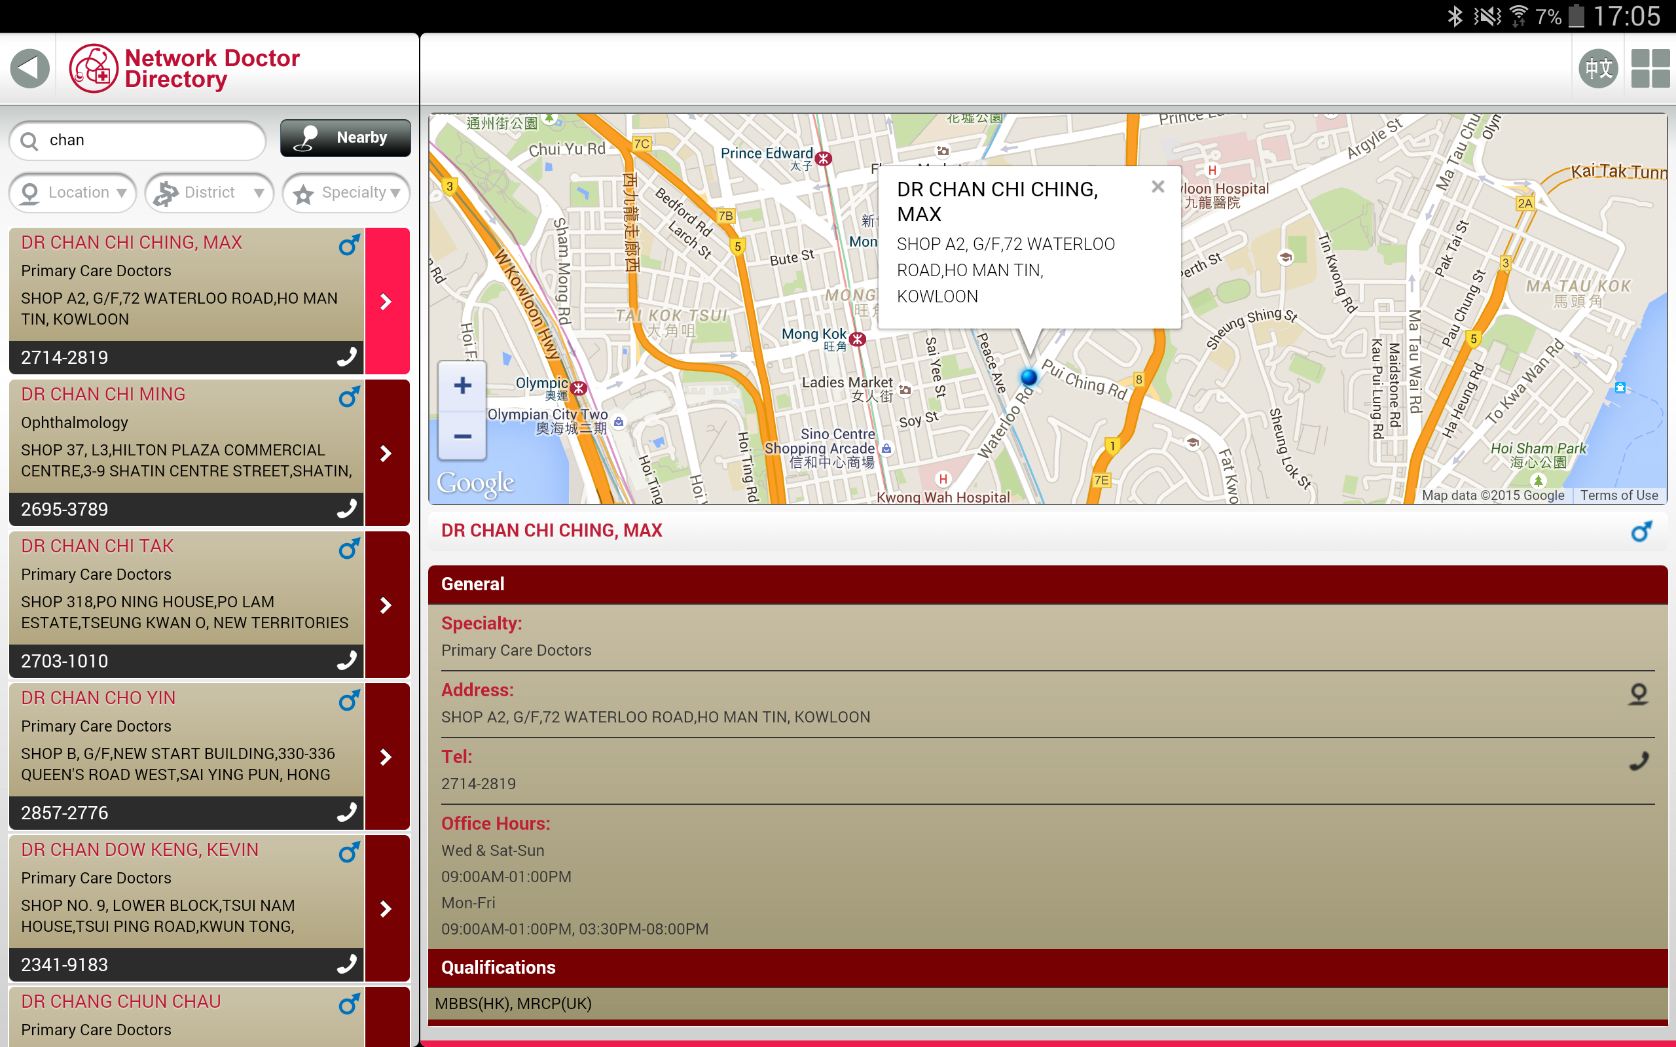This screenshot has height=1047, width=1676.
Task: Expand the Location filter dropdown
Action: (73, 192)
